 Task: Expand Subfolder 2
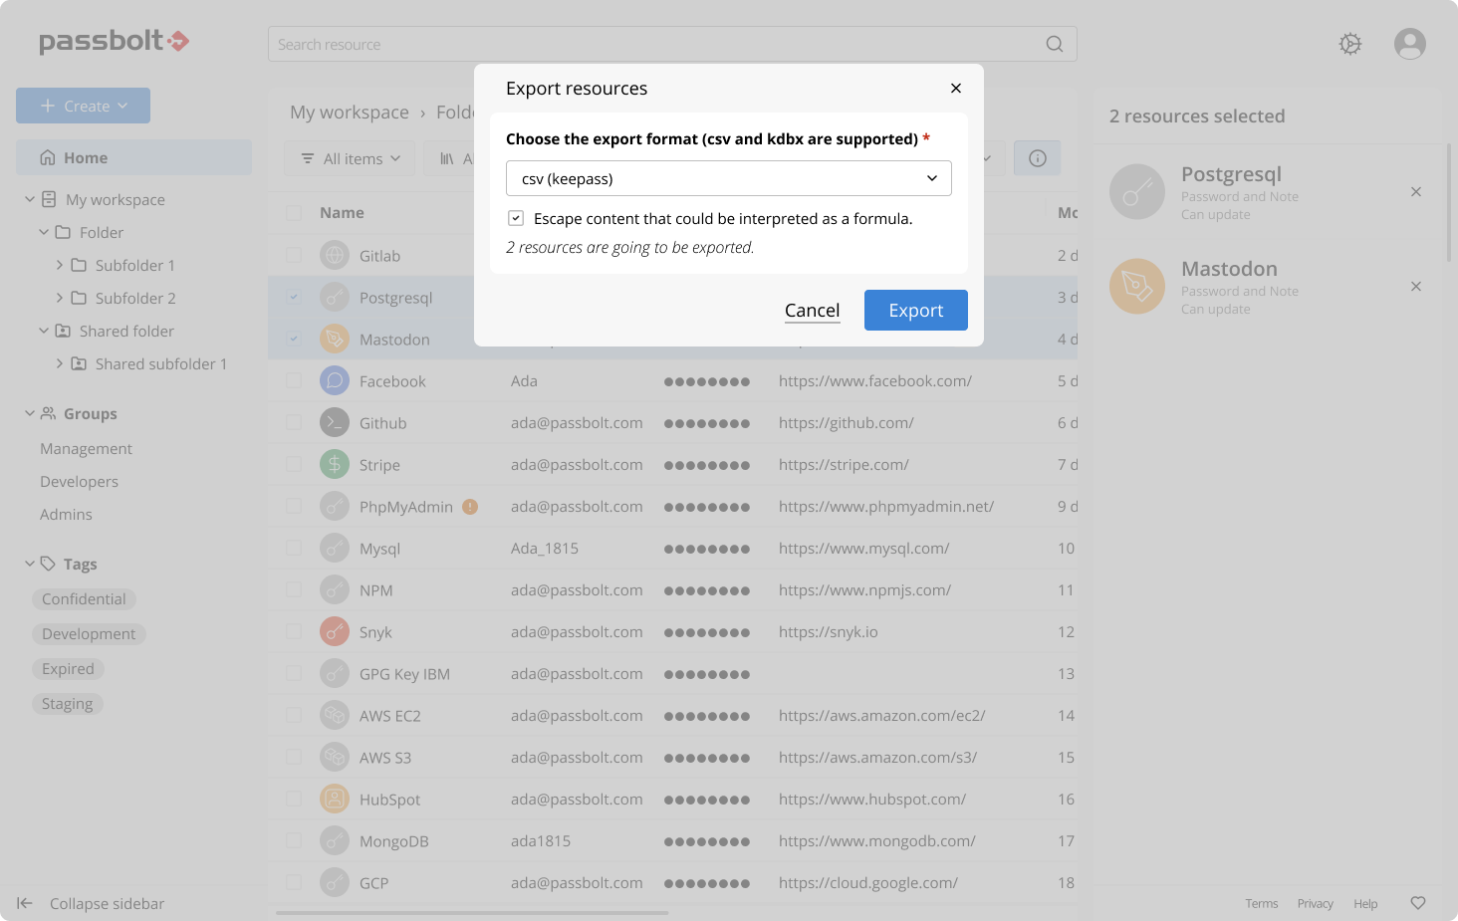60,298
